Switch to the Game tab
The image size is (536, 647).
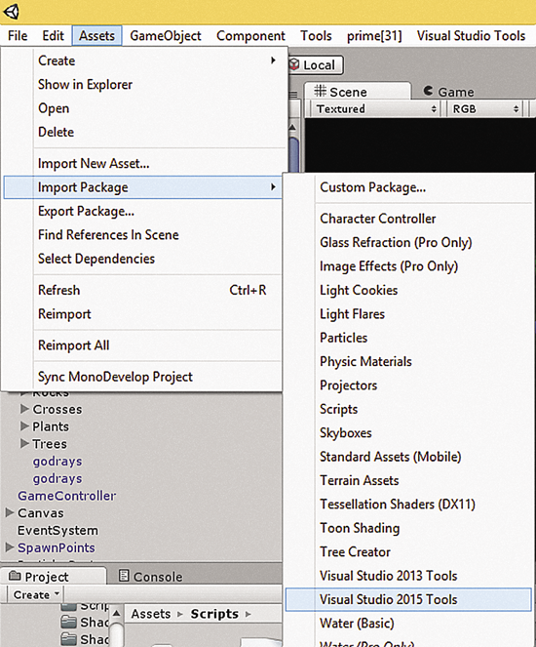point(449,92)
